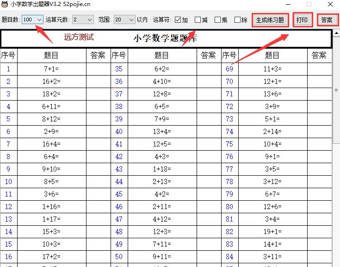Click the app icon in title bar
This screenshot has height=267, width=340.
click(5, 5)
